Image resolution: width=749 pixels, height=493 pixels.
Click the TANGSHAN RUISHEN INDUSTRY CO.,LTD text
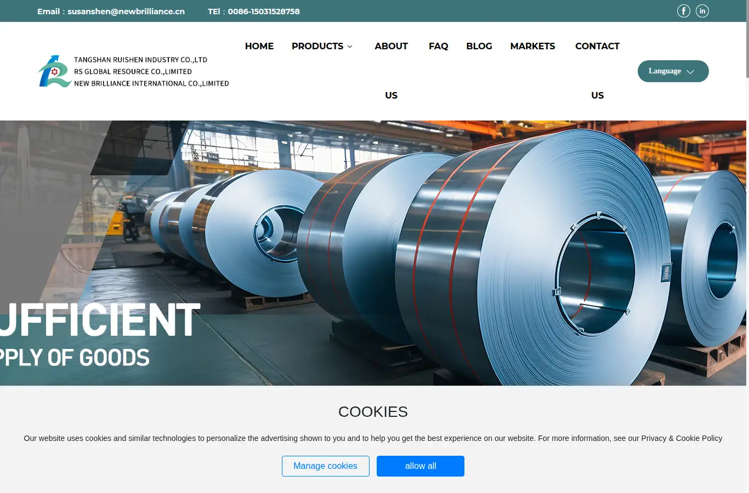pyautogui.click(x=140, y=60)
